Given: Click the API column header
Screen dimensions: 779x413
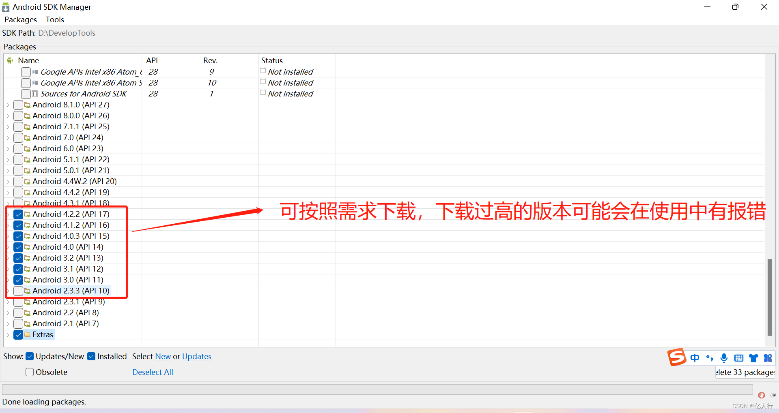Looking at the screenshot, I should pyautogui.click(x=152, y=60).
